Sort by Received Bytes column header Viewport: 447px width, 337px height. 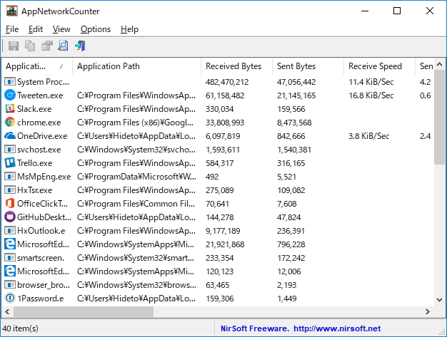coord(236,66)
